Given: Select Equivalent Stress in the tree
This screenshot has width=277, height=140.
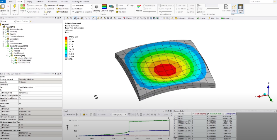Looking at the screenshot, I should (24, 63).
